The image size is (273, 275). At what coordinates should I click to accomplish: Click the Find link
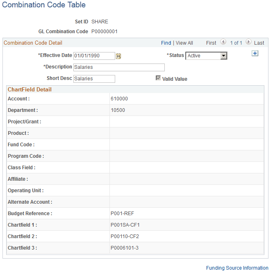166,43
